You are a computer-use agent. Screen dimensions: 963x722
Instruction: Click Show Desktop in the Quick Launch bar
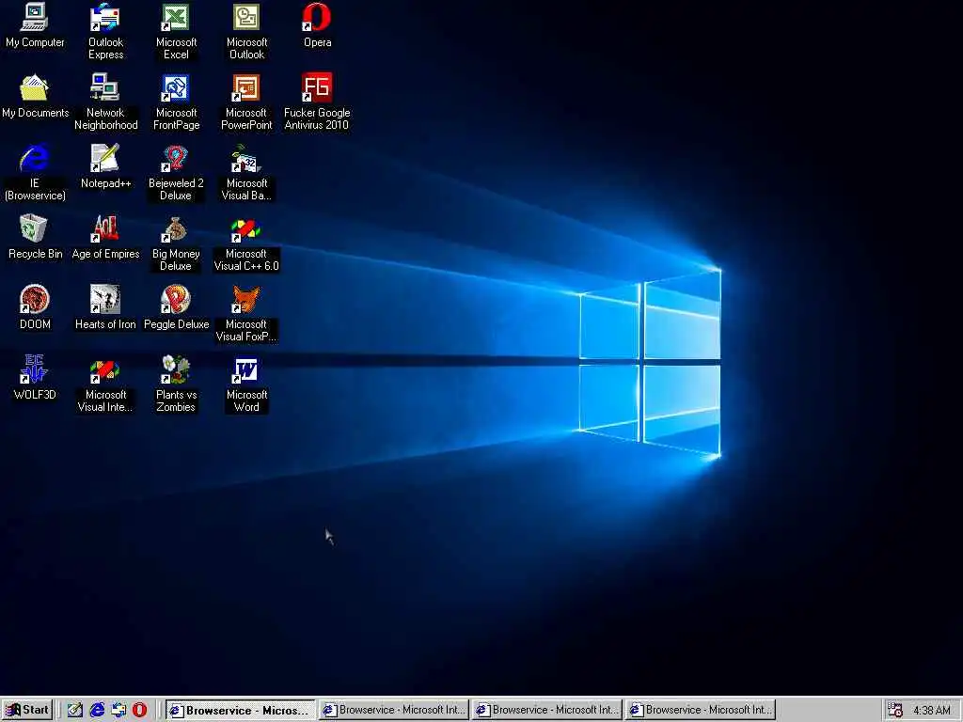pos(75,710)
